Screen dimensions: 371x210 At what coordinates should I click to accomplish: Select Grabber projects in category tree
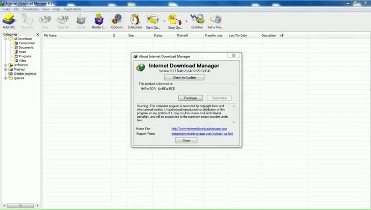pos(23,74)
